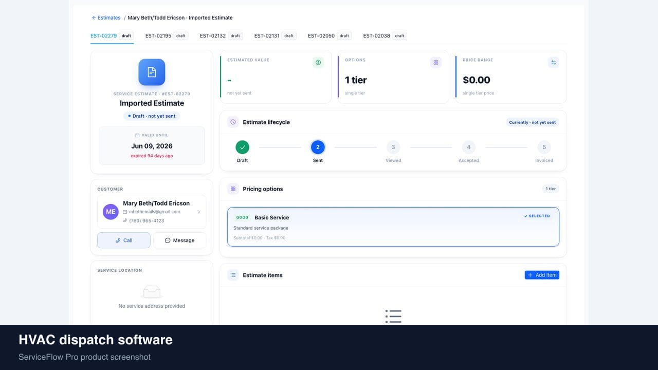The width and height of the screenshot is (658, 370).
Task: Send a message with the Message button
Action: point(179,240)
